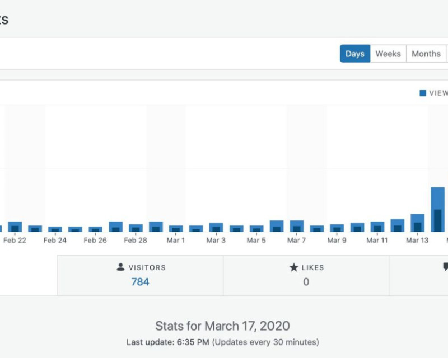Select the Mar 13 bar in chart

[x=417, y=223]
